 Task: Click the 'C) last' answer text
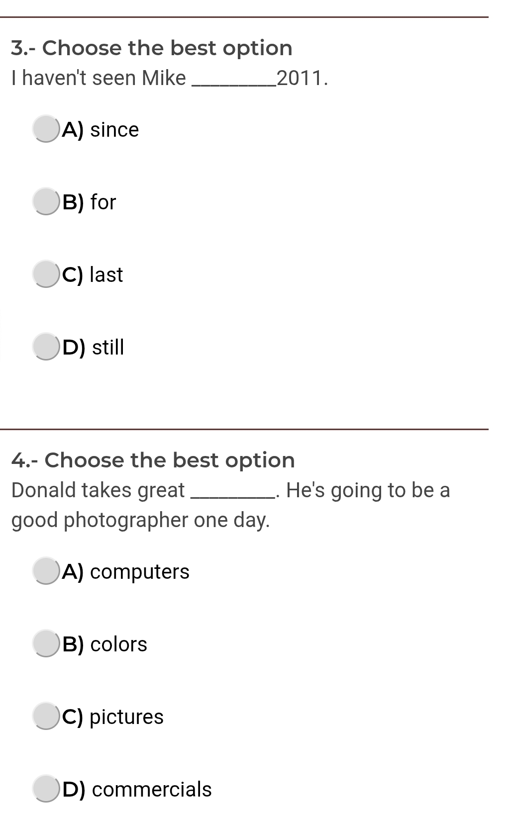93,275
